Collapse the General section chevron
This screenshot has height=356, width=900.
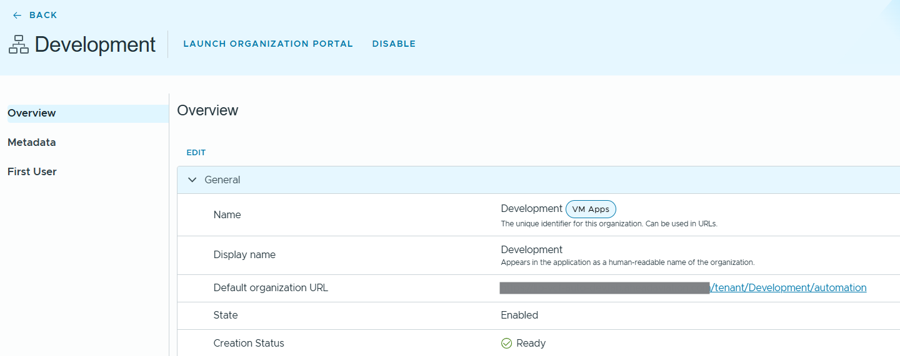[192, 180]
